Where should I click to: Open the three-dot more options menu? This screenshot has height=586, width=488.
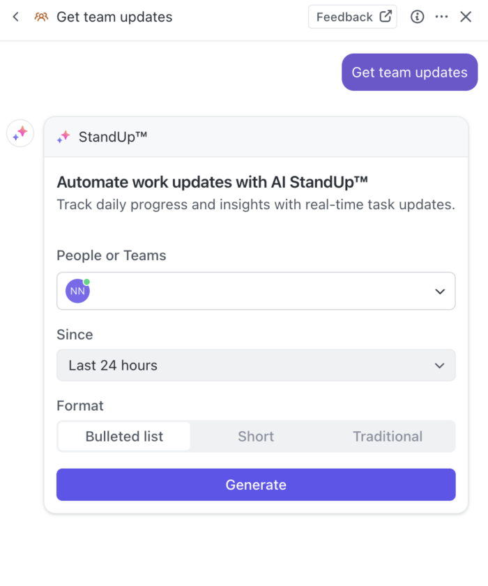(x=442, y=17)
